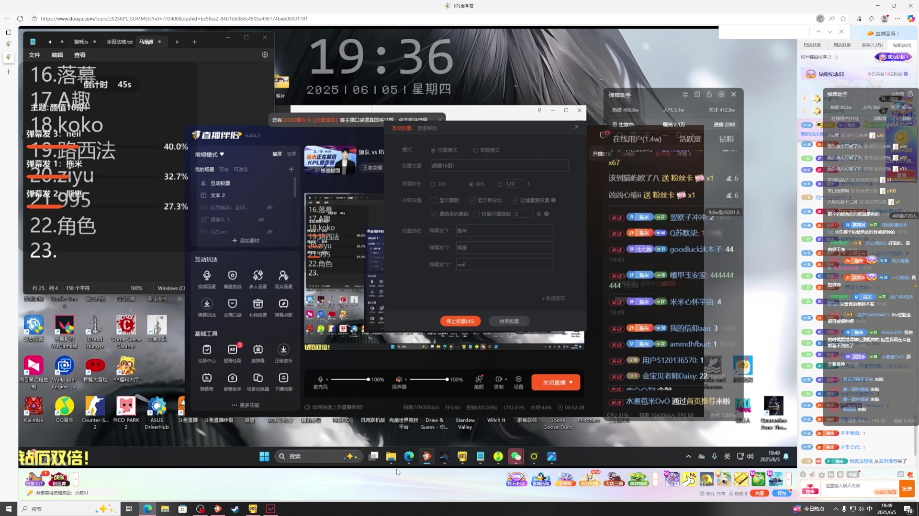Open the 福星挑战 icon
This screenshot has width=919, height=516.
(x=232, y=279)
